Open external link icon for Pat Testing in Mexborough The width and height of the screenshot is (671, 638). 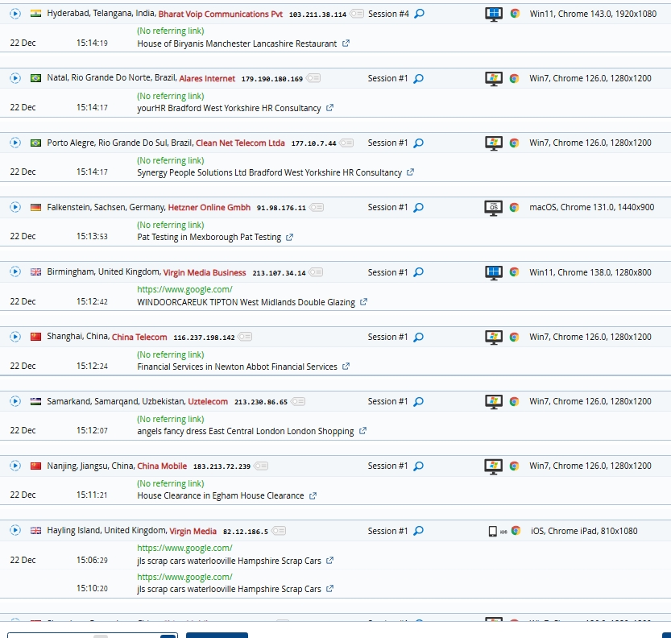tap(290, 238)
